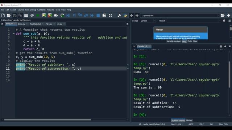Close the TextData.txt tab
Screen dimensions: 232x130
(x=43, y=24)
